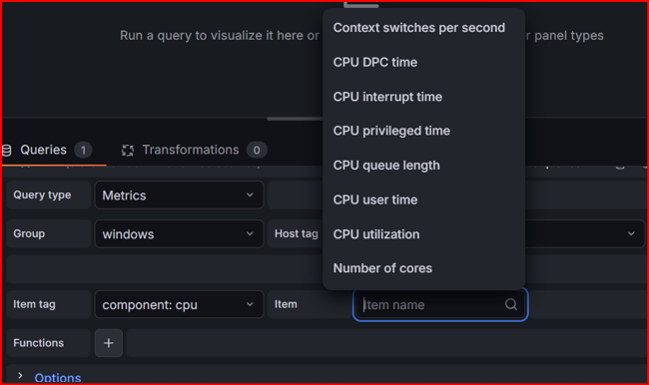Select Context switches per second item
Viewport: 649px width, 385px height.
click(x=423, y=28)
